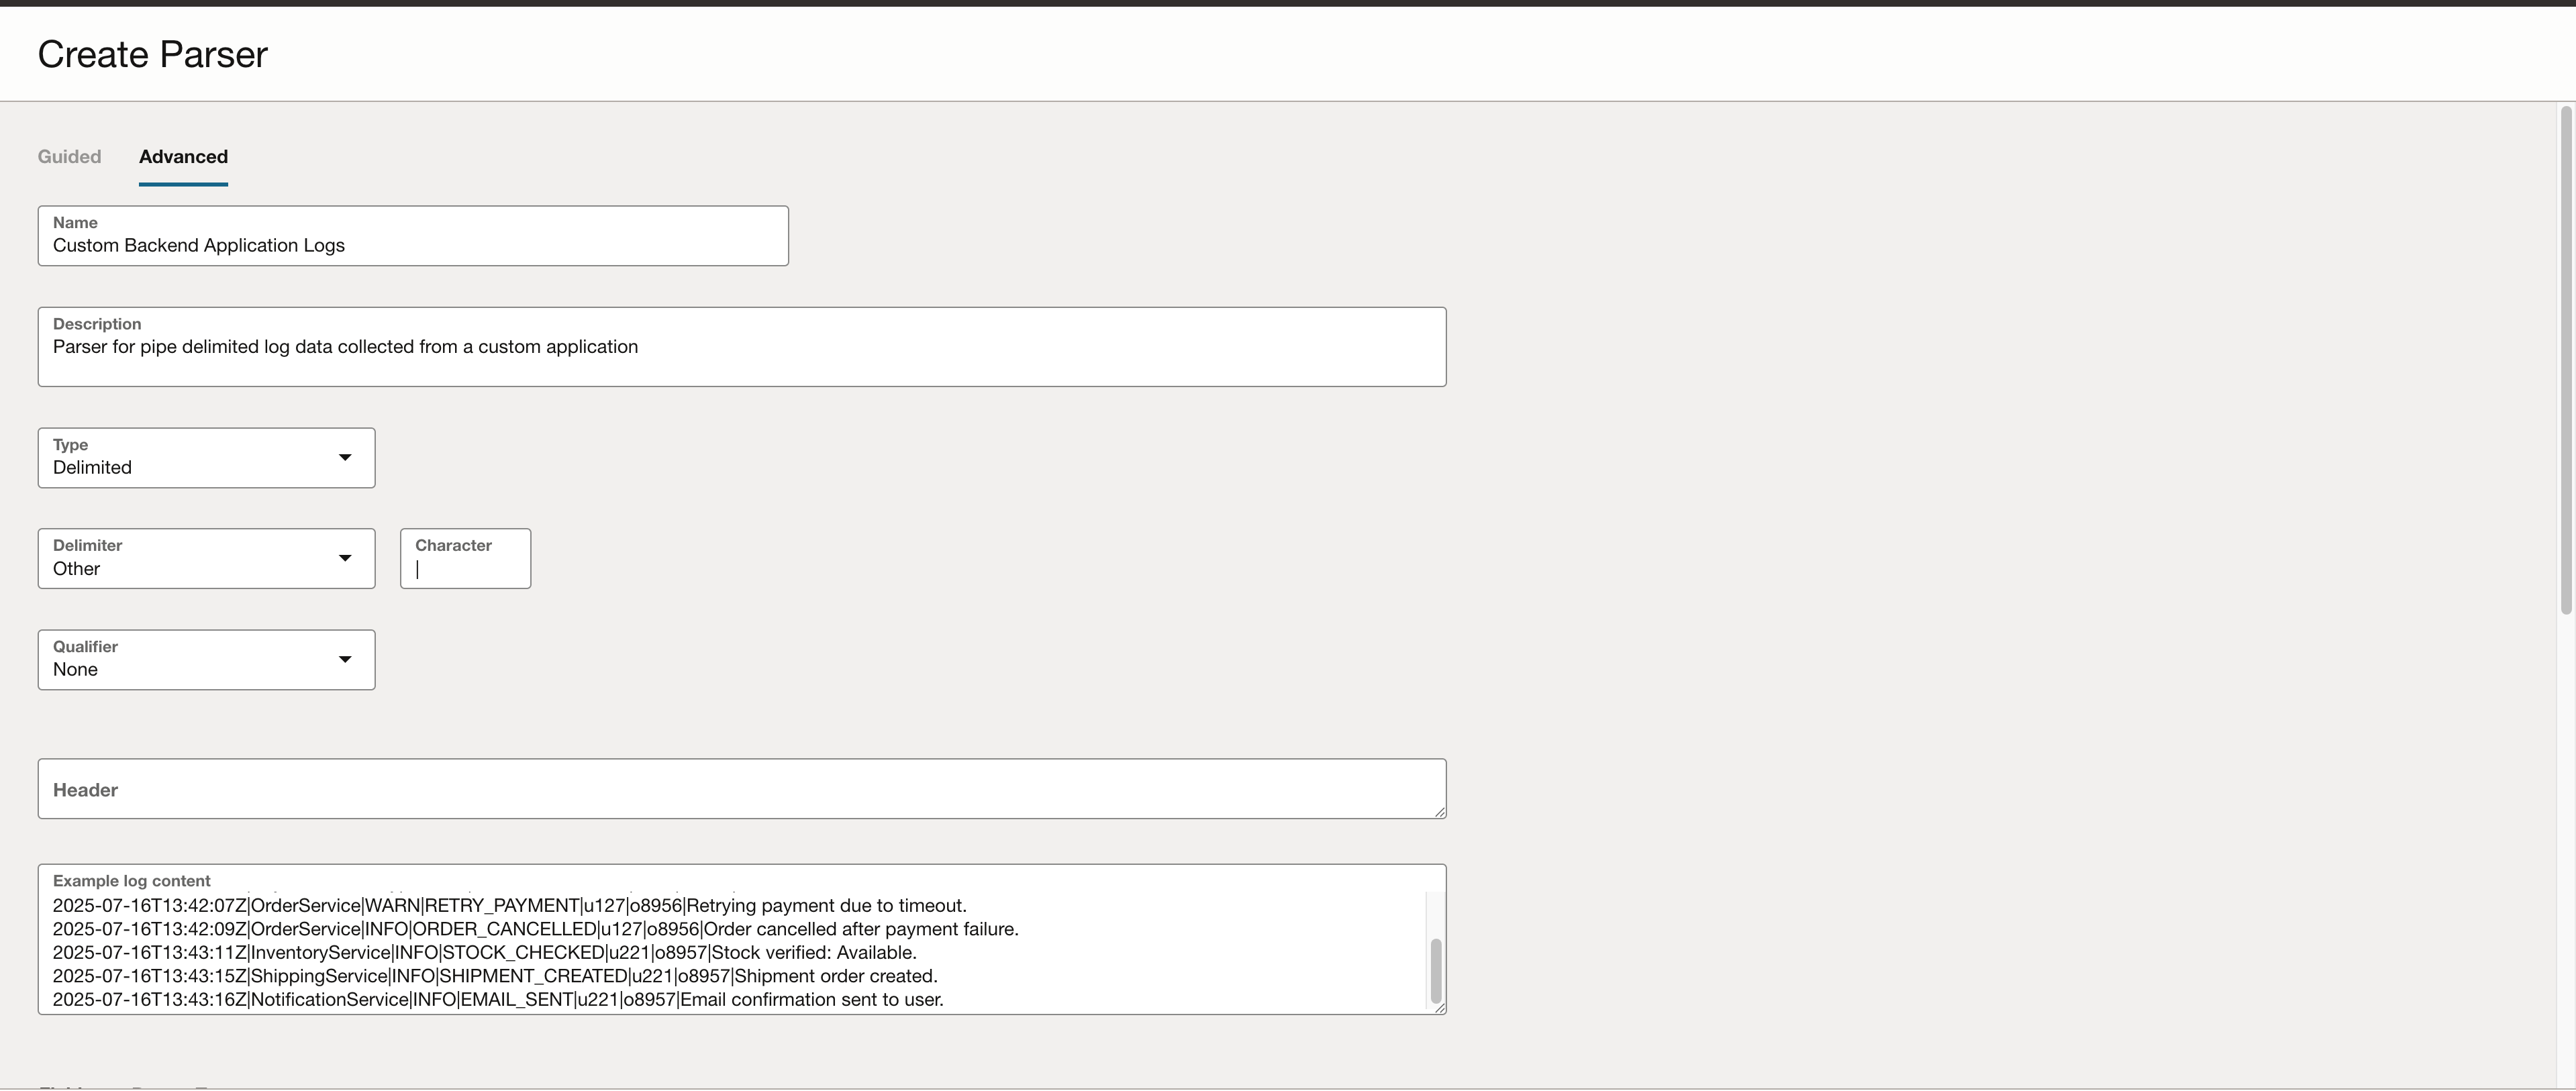
Task: Click the Create Parser page title
Action: tap(151, 54)
